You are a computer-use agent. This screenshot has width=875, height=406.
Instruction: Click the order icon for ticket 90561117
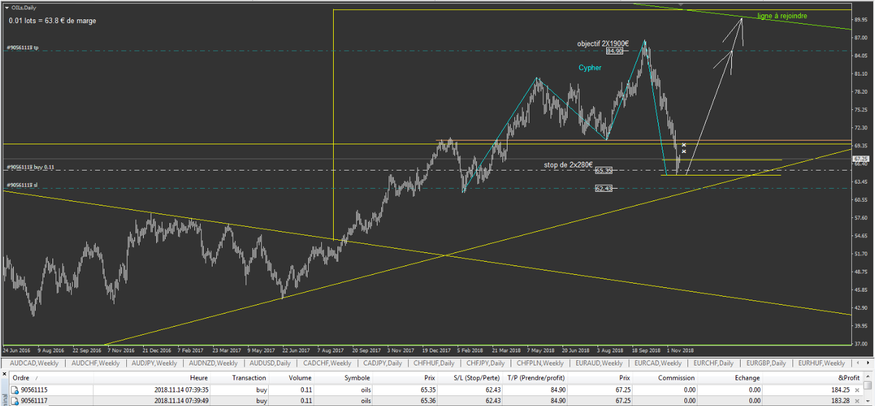tap(15, 400)
